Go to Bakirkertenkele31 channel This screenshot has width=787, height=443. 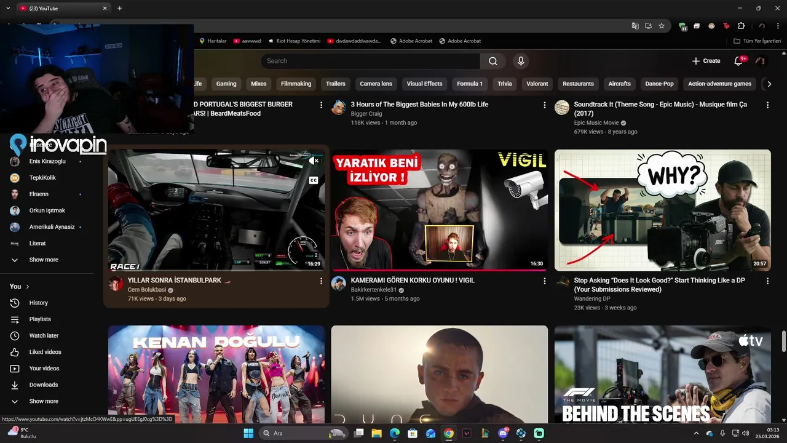373,290
